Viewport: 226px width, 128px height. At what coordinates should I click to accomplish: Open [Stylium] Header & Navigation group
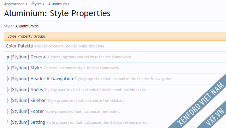[x=42, y=79]
